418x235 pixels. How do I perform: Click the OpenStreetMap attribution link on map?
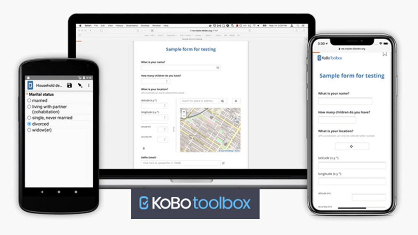click(x=227, y=151)
